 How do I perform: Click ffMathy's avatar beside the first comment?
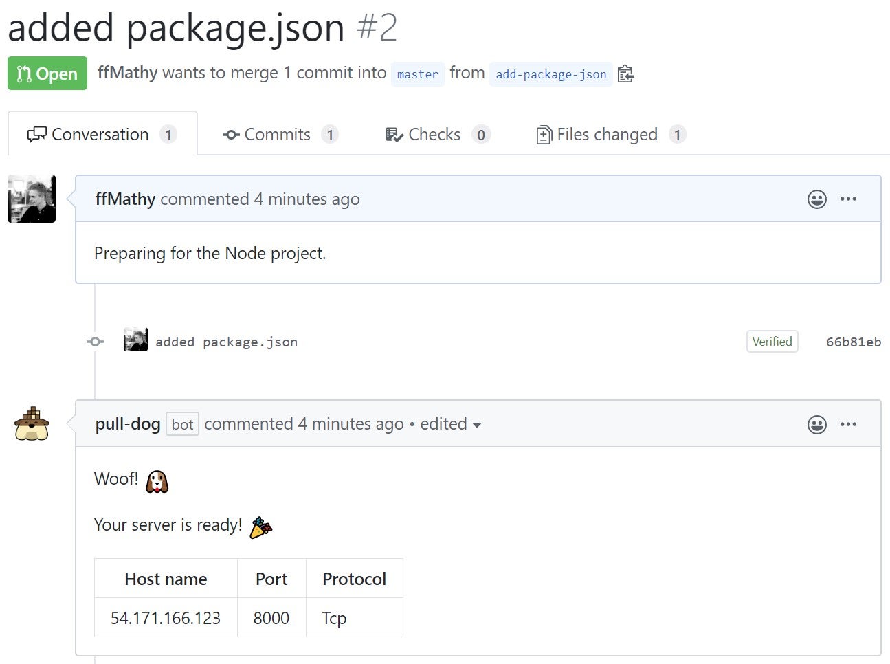32,199
